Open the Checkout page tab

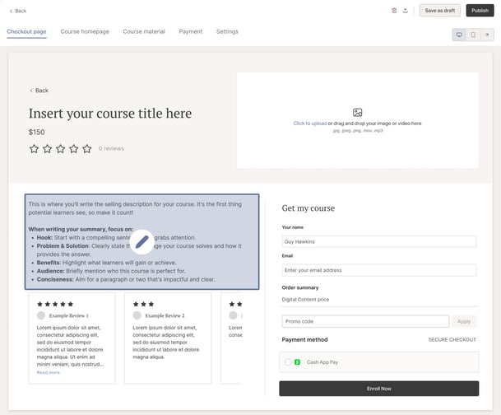pyautogui.click(x=26, y=31)
